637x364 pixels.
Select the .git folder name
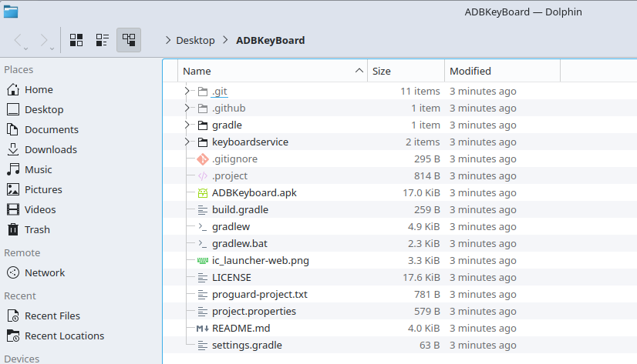click(219, 92)
